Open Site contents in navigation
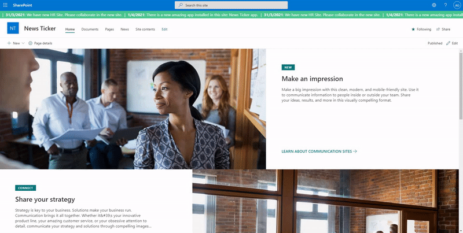Viewport: 463px width, 233px height. click(x=145, y=29)
